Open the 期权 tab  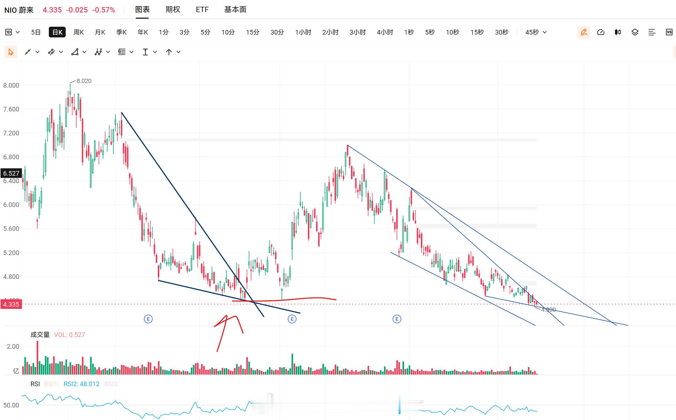[173, 10]
